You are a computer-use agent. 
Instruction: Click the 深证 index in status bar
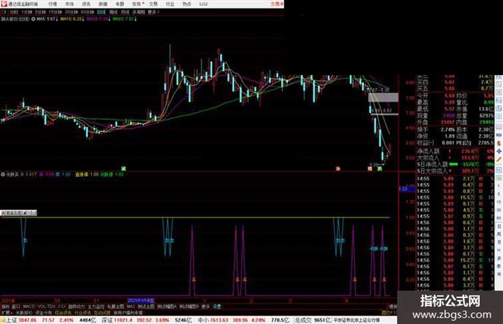pyautogui.click(x=107, y=320)
